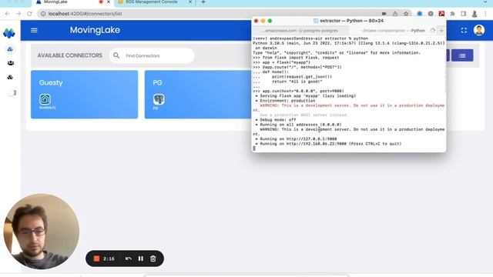Open a new browser tab
Viewport: 493px width, 277px height.
point(203,2)
